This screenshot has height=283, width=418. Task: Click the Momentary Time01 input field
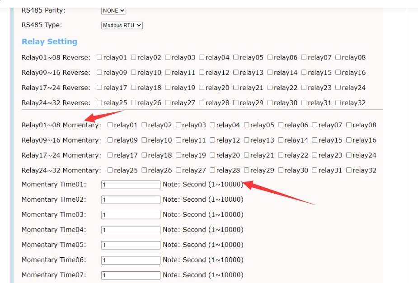[131, 185]
